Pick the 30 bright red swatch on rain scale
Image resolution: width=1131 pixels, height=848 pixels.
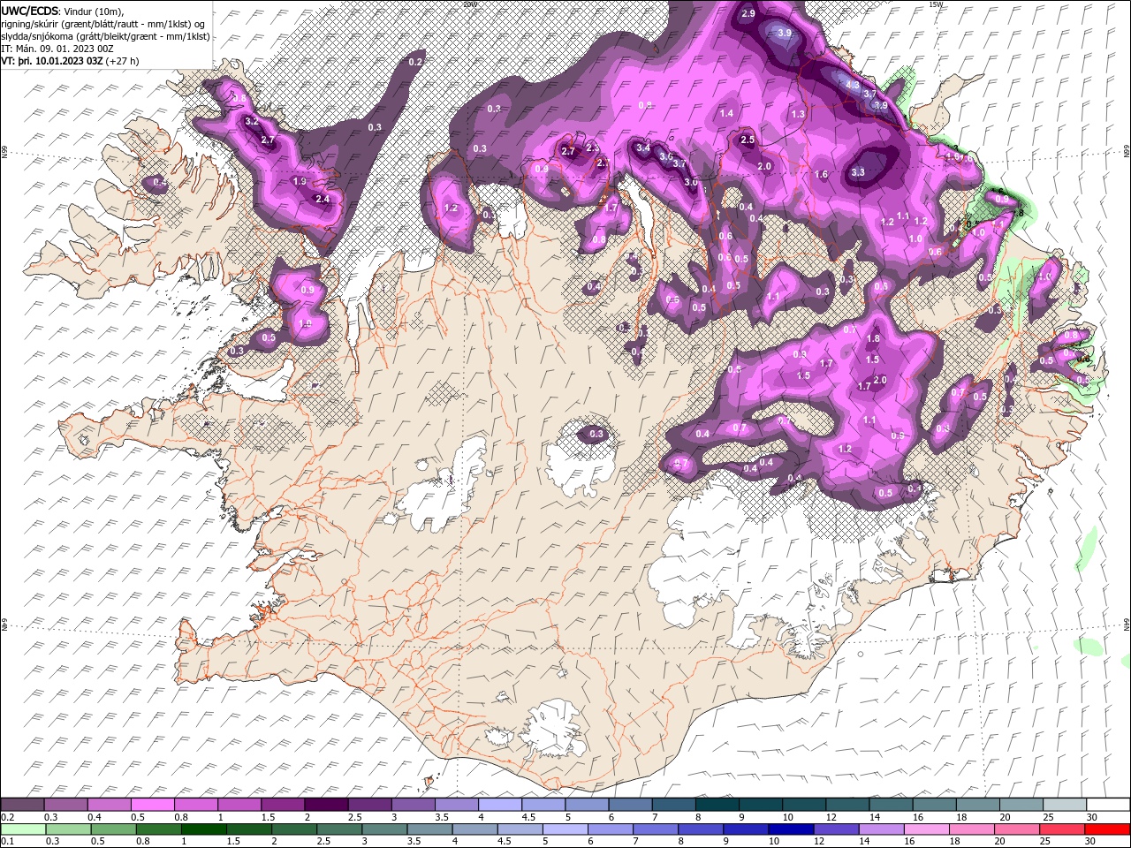click(1108, 829)
